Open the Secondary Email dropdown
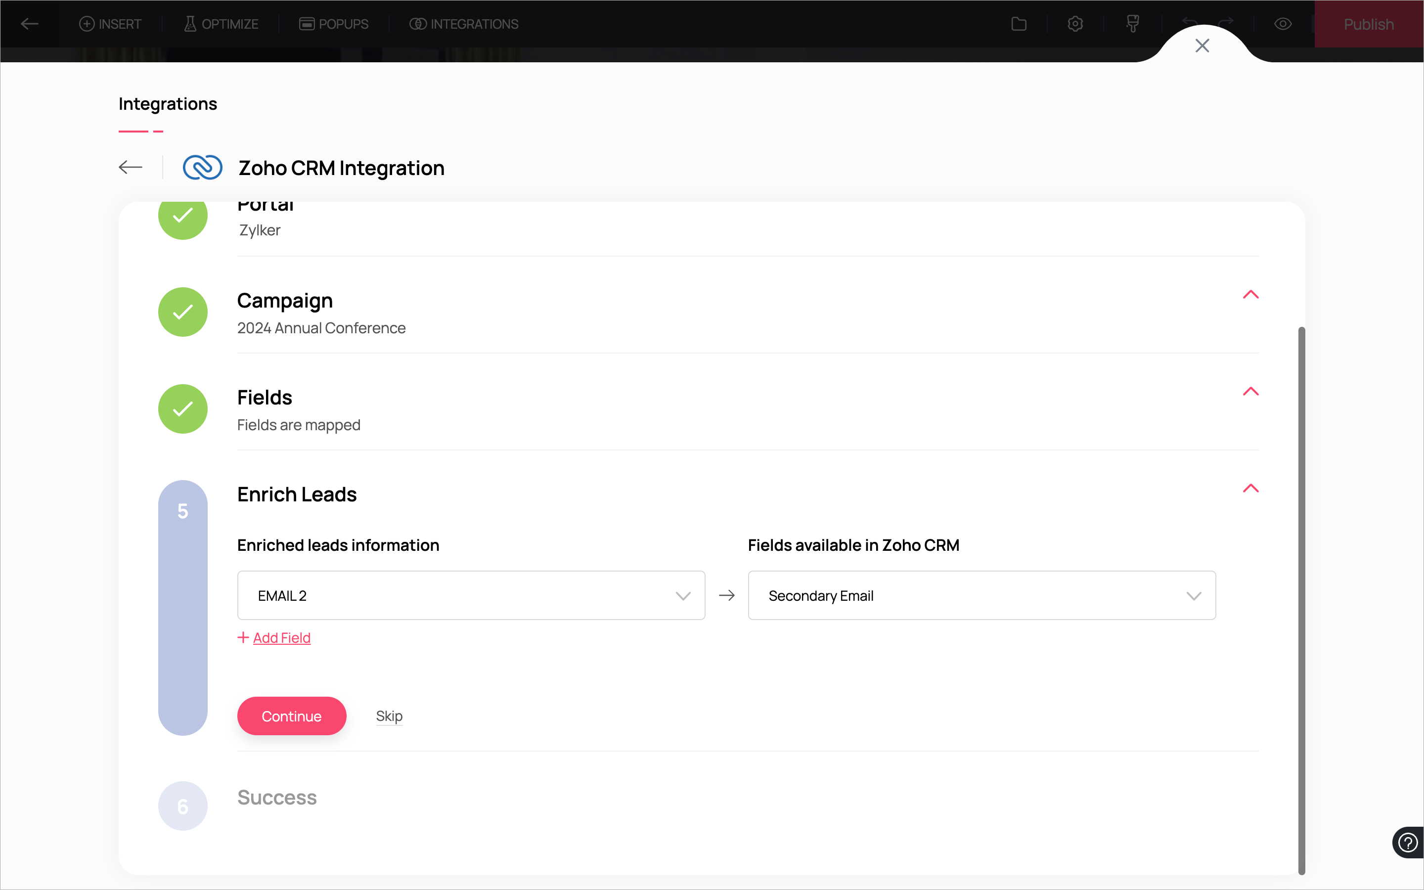Viewport: 1424px width, 890px height. 981,595
